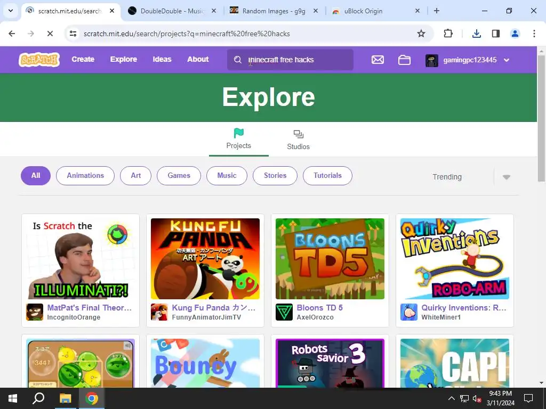Viewport: 546px width, 409px height.
Task: Expand the gamingpc123445 account menu
Action: click(507, 60)
